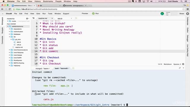The width and height of the screenshot is (190, 107).
Task: Open the file tree settings gear
Action: 27,18
